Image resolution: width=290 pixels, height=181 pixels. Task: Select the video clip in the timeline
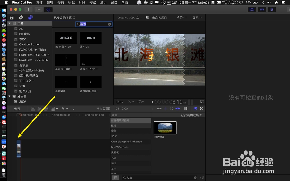pyautogui.click(x=19, y=149)
